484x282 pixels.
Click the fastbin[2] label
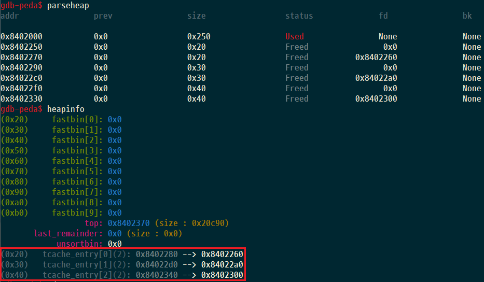click(x=77, y=140)
